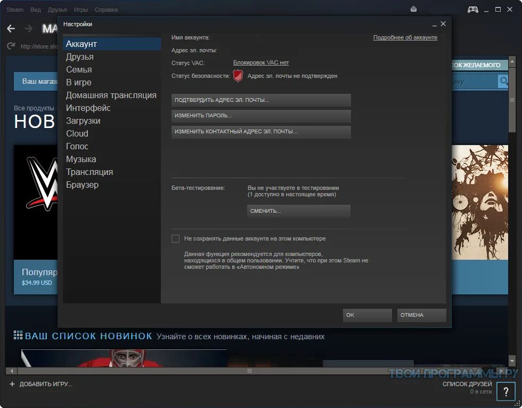This screenshot has height=408, width=522.
Task: Click the red security shield icon
Action: pos(238,76)
